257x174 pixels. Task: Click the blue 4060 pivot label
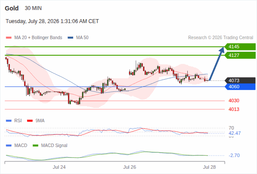240,87
